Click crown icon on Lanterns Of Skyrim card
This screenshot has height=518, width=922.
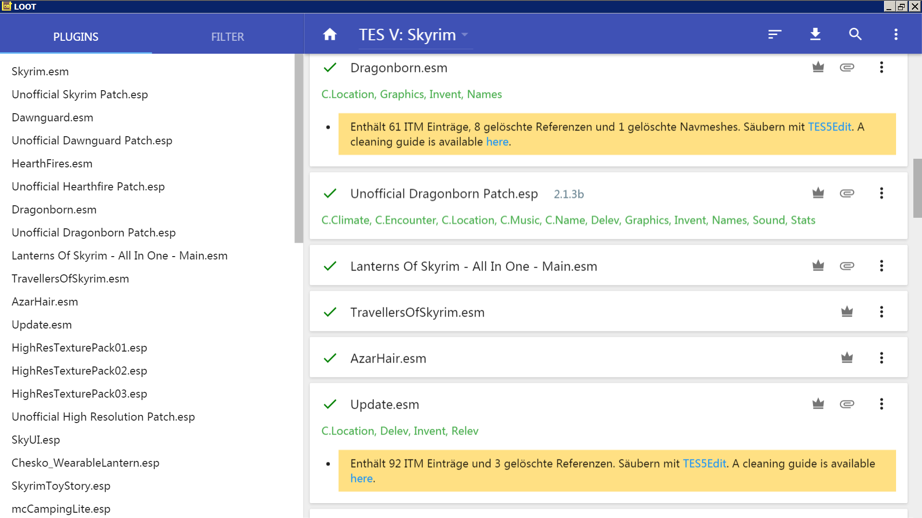tap(818, 266)
